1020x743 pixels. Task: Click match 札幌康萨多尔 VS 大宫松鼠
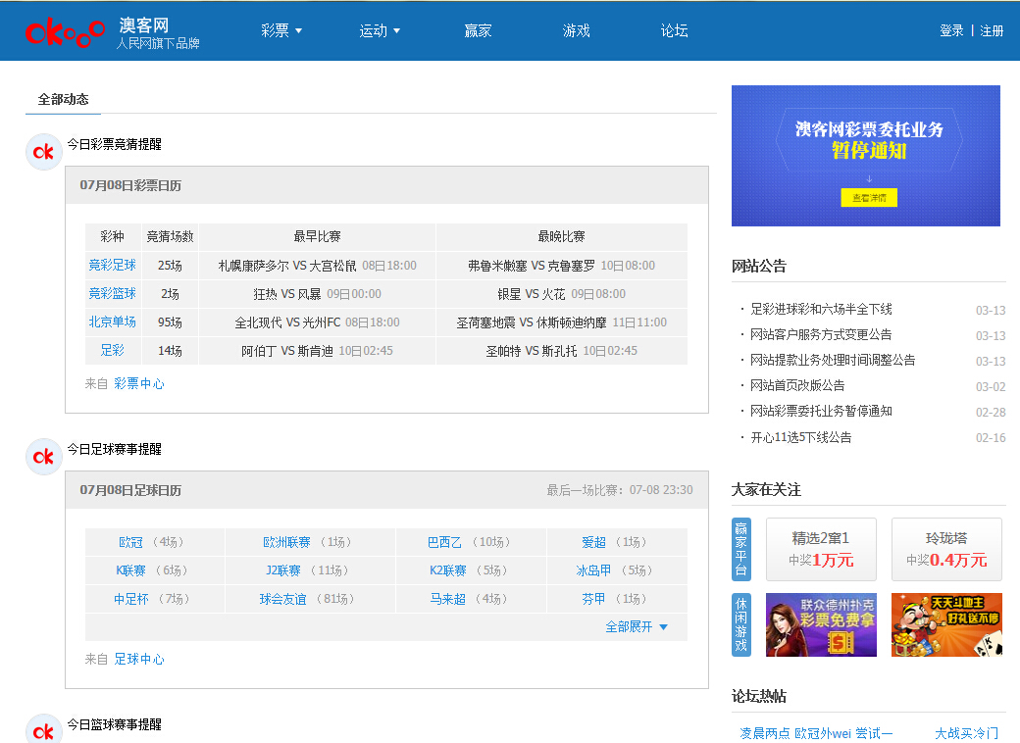[287, 266]
